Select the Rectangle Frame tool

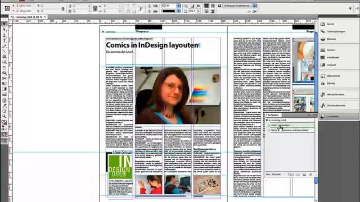[x=4, y=56]
